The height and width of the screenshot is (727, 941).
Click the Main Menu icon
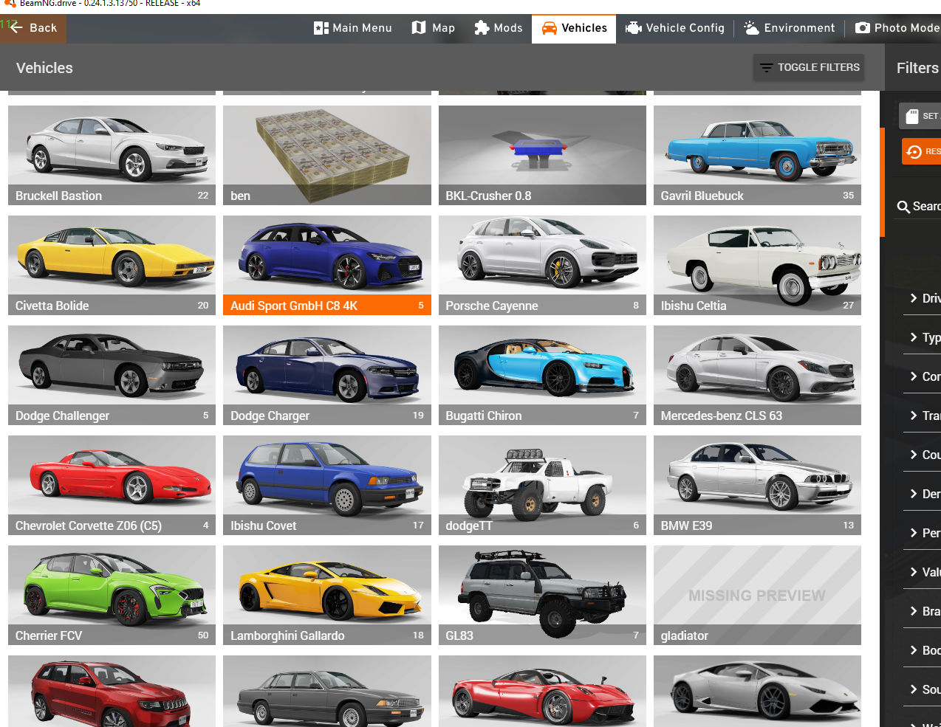click(x=321, y=28)
